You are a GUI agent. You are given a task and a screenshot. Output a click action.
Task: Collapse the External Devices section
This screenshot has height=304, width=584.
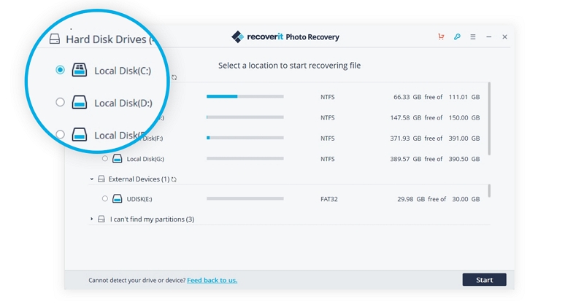click(92, 179)
